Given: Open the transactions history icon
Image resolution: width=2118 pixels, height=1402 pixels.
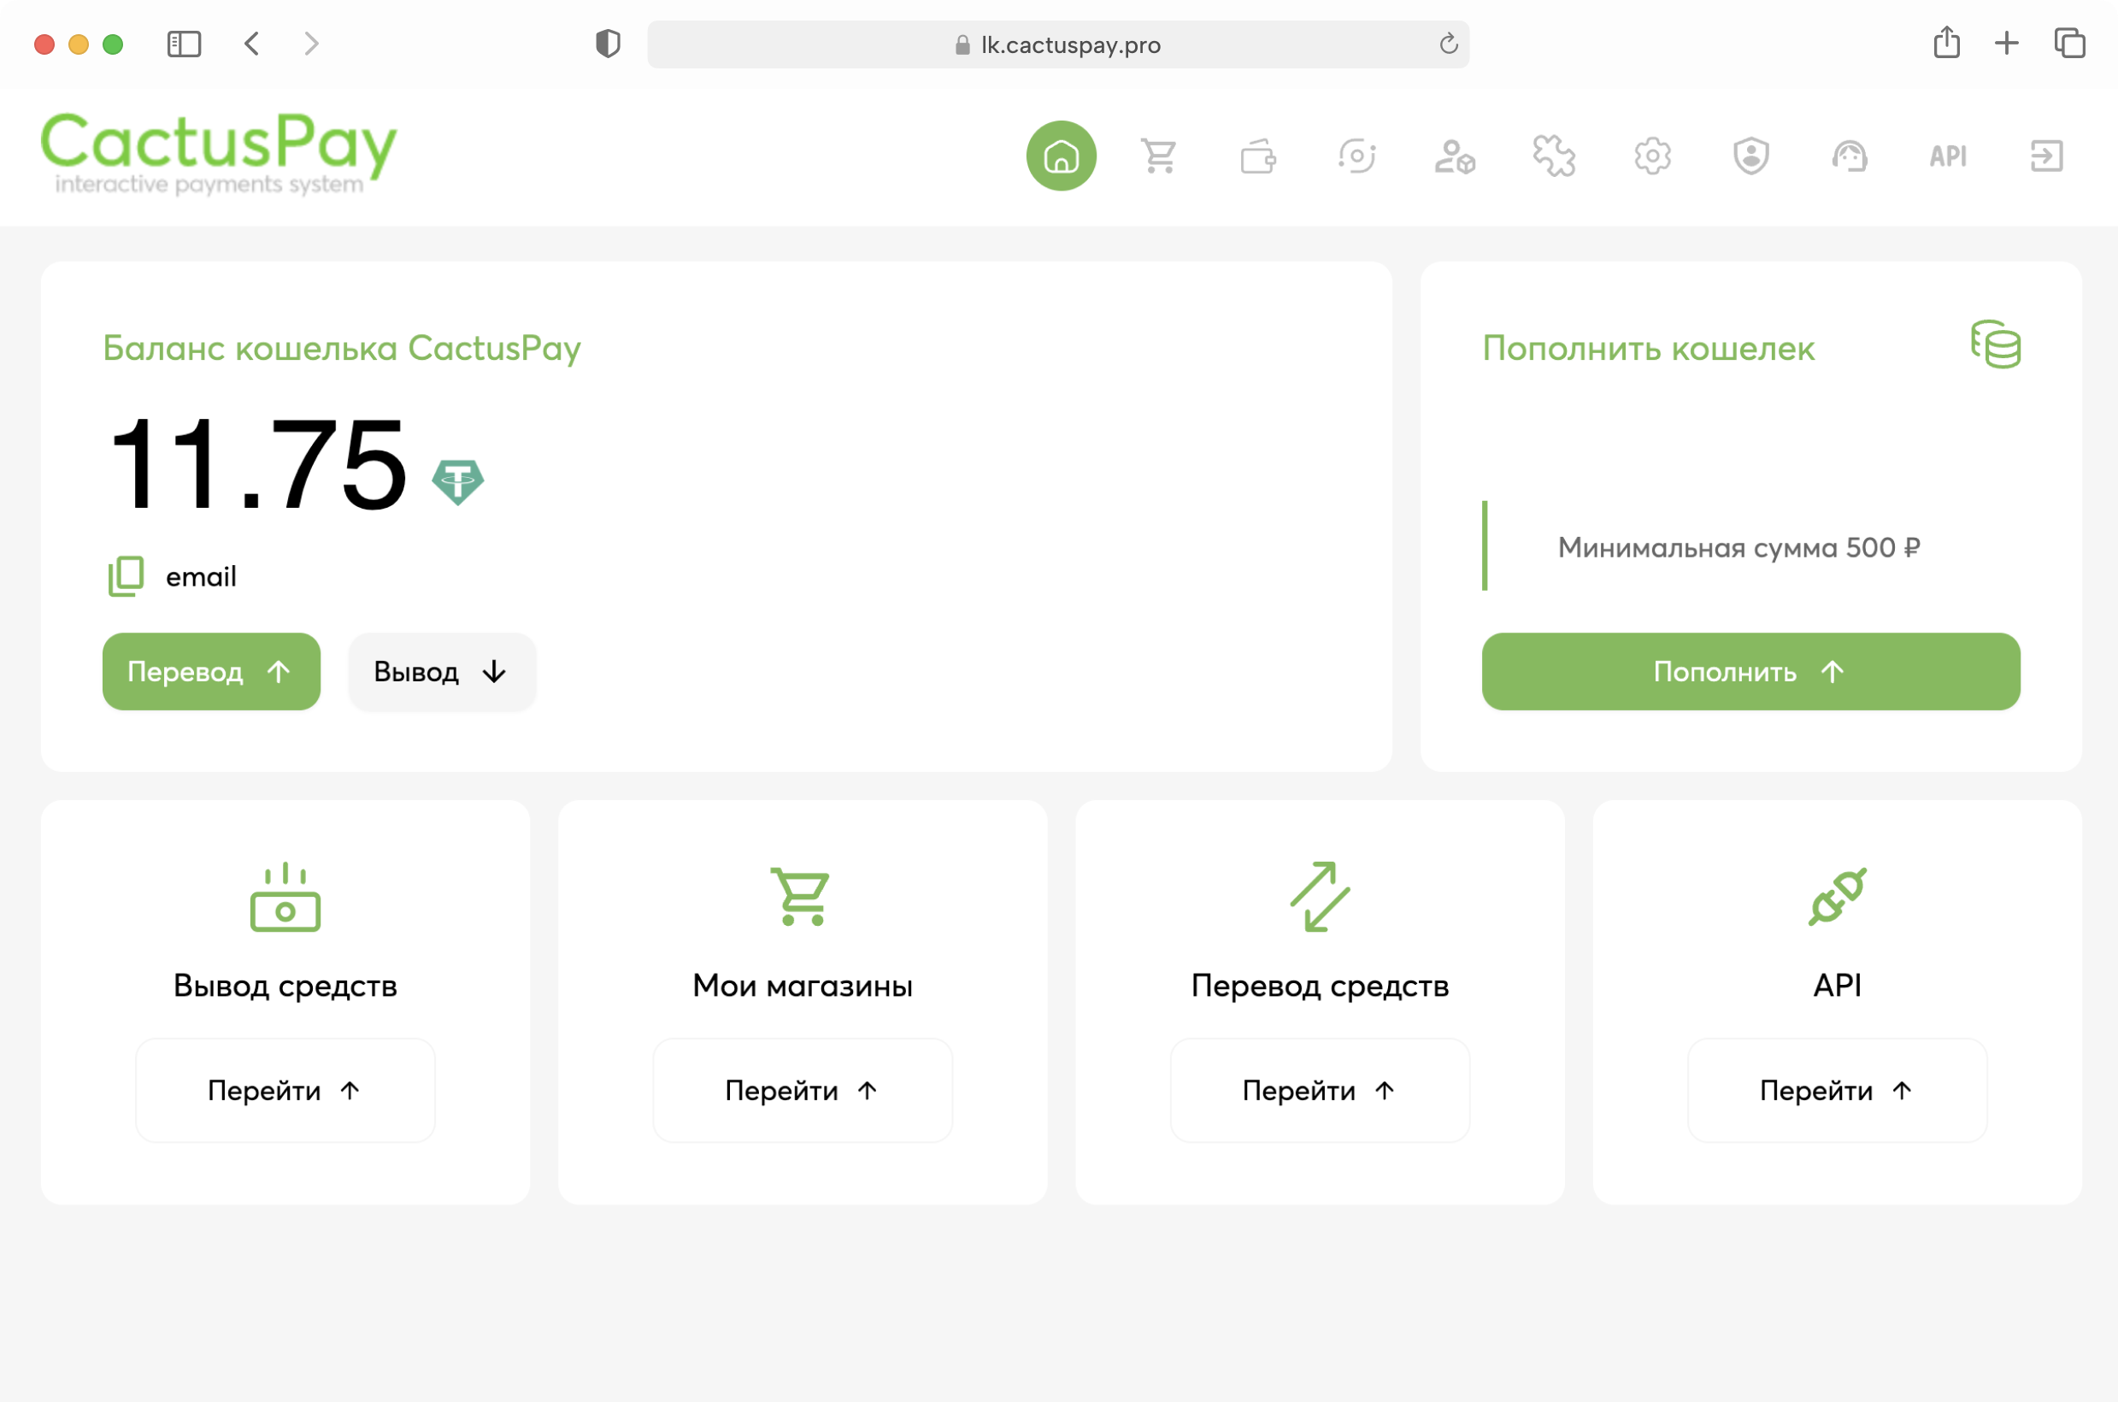Looking at the screenshot, I should (x=1357, y=156).
